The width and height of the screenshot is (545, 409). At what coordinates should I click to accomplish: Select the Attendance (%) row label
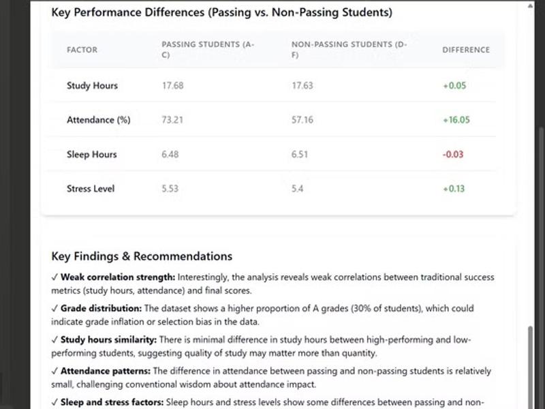[x=98, y=120]
